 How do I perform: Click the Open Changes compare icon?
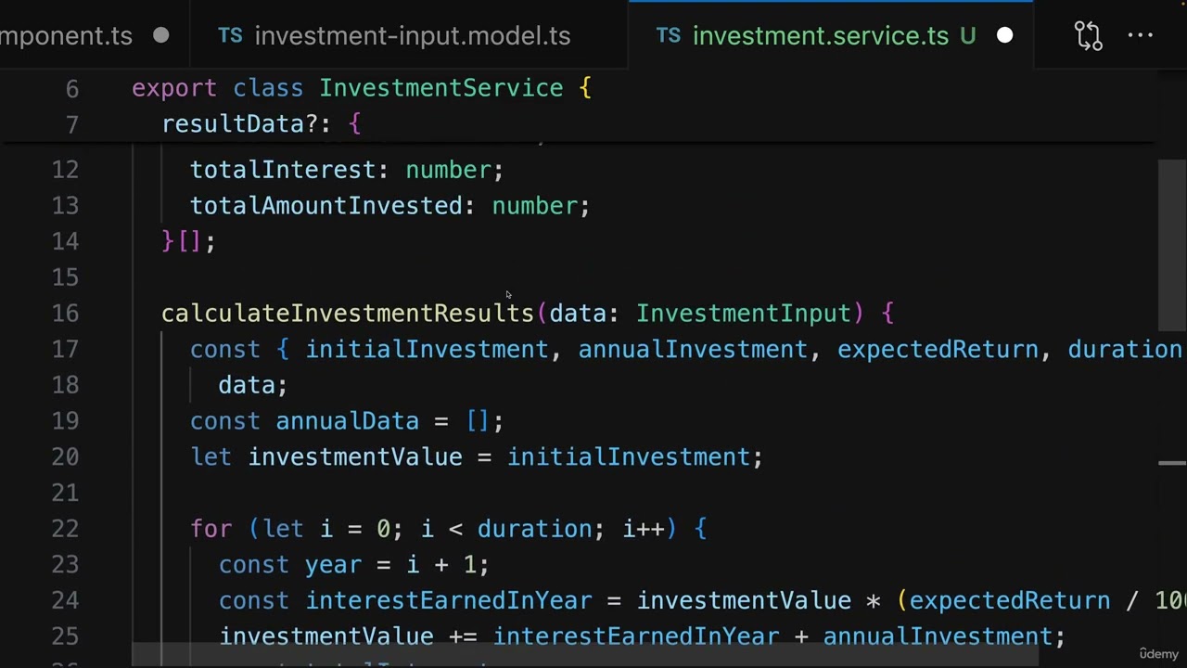tap(1088, 35)
